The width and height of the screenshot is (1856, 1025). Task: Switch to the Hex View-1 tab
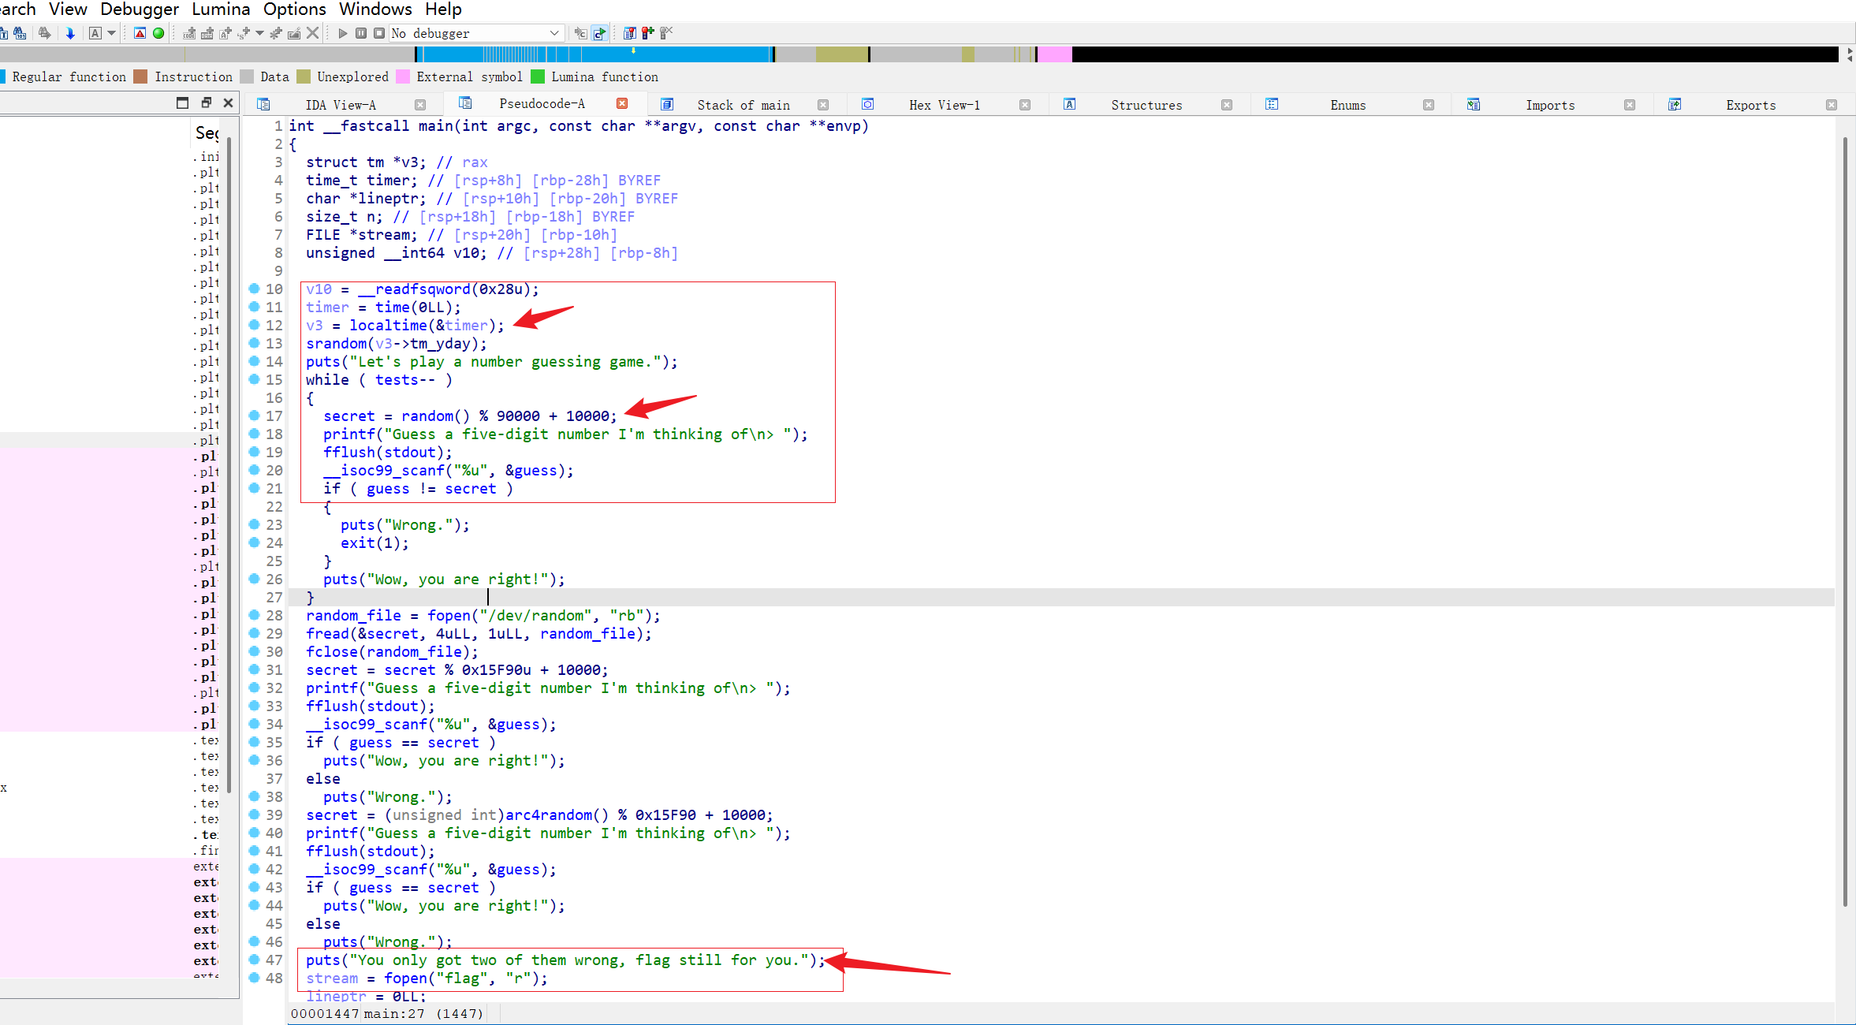(x=944, y=105)
